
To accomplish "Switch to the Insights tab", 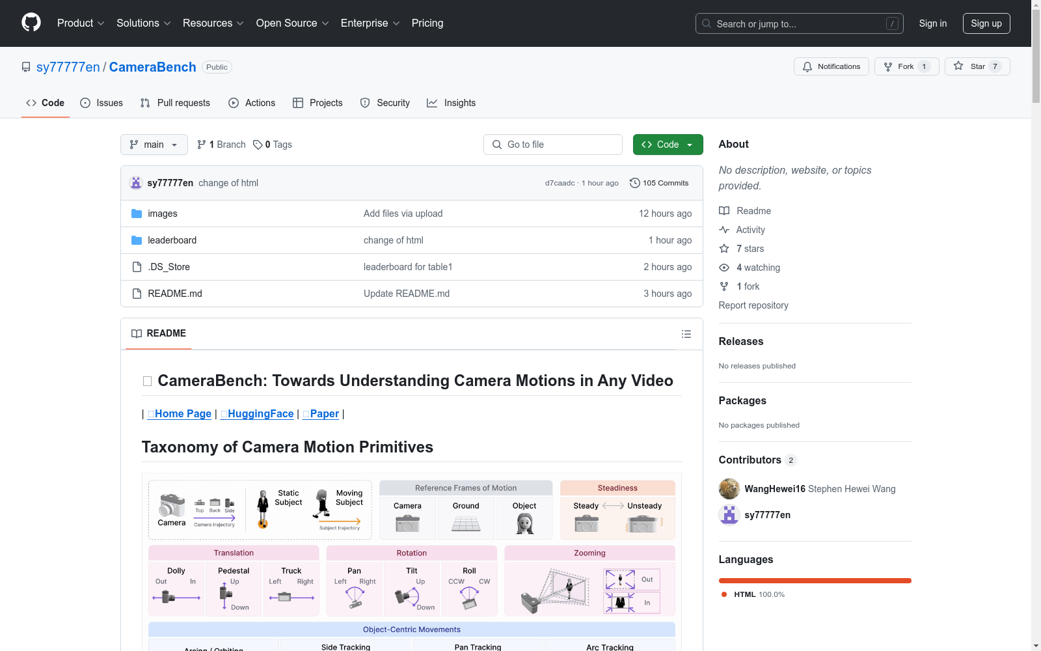I will coord(452,103).
